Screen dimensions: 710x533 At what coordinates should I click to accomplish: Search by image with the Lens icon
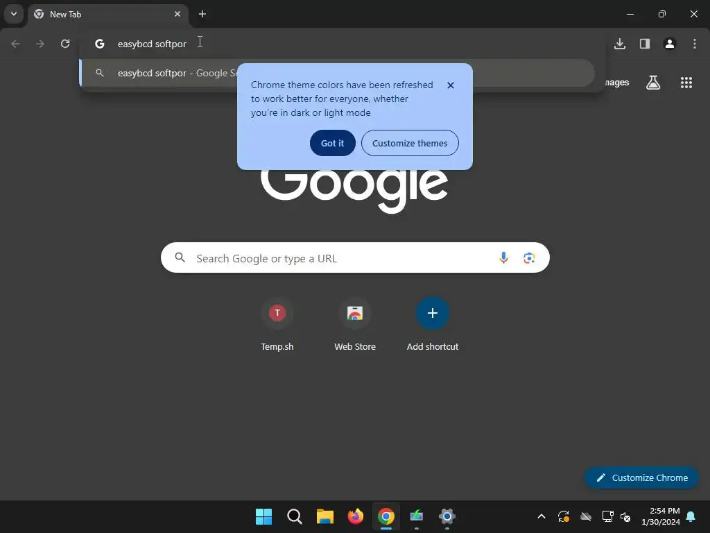click(x=529, y=258)
